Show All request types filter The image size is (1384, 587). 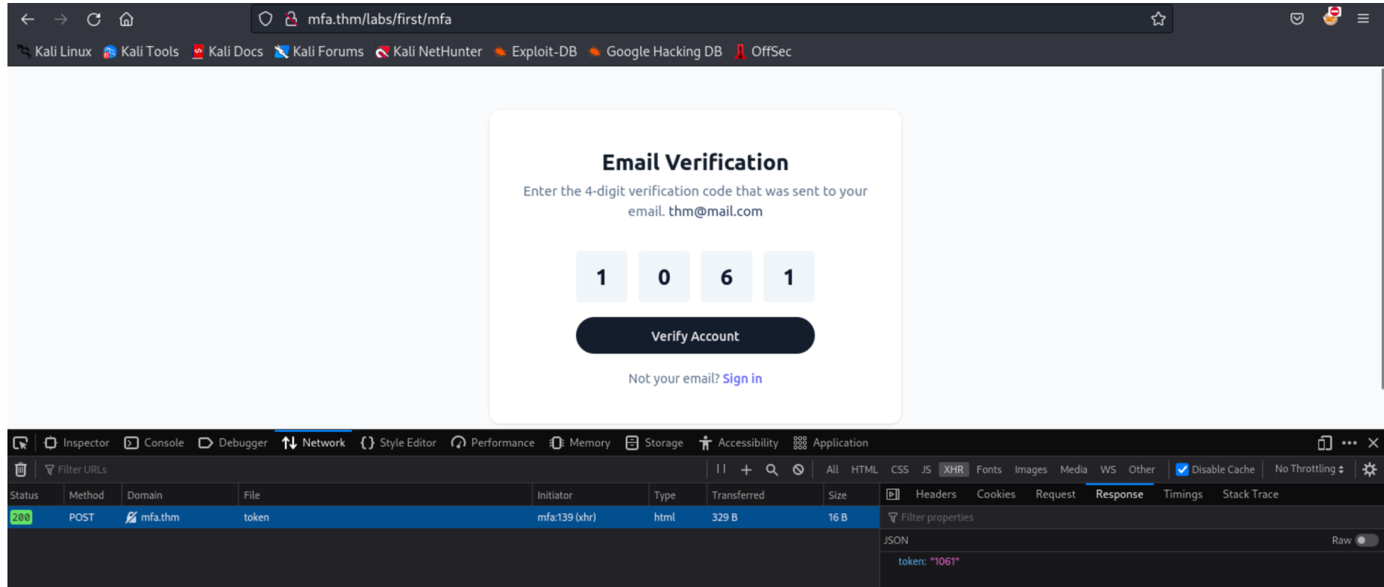click(x=833, y=470)
